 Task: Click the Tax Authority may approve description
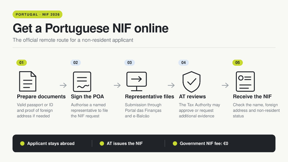(200, 110)
